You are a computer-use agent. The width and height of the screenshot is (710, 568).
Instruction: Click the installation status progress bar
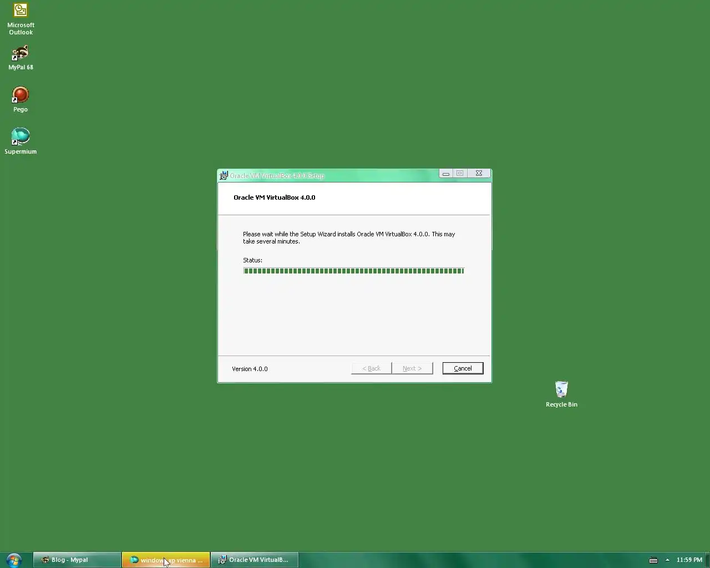pos(353,271)
